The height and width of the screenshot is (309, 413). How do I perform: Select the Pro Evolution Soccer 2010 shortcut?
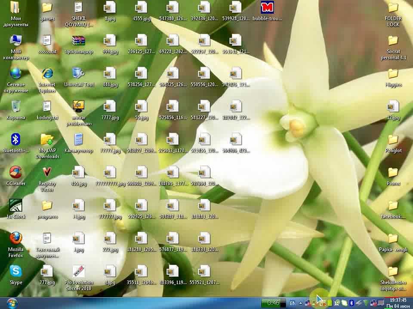pos(78,271)
